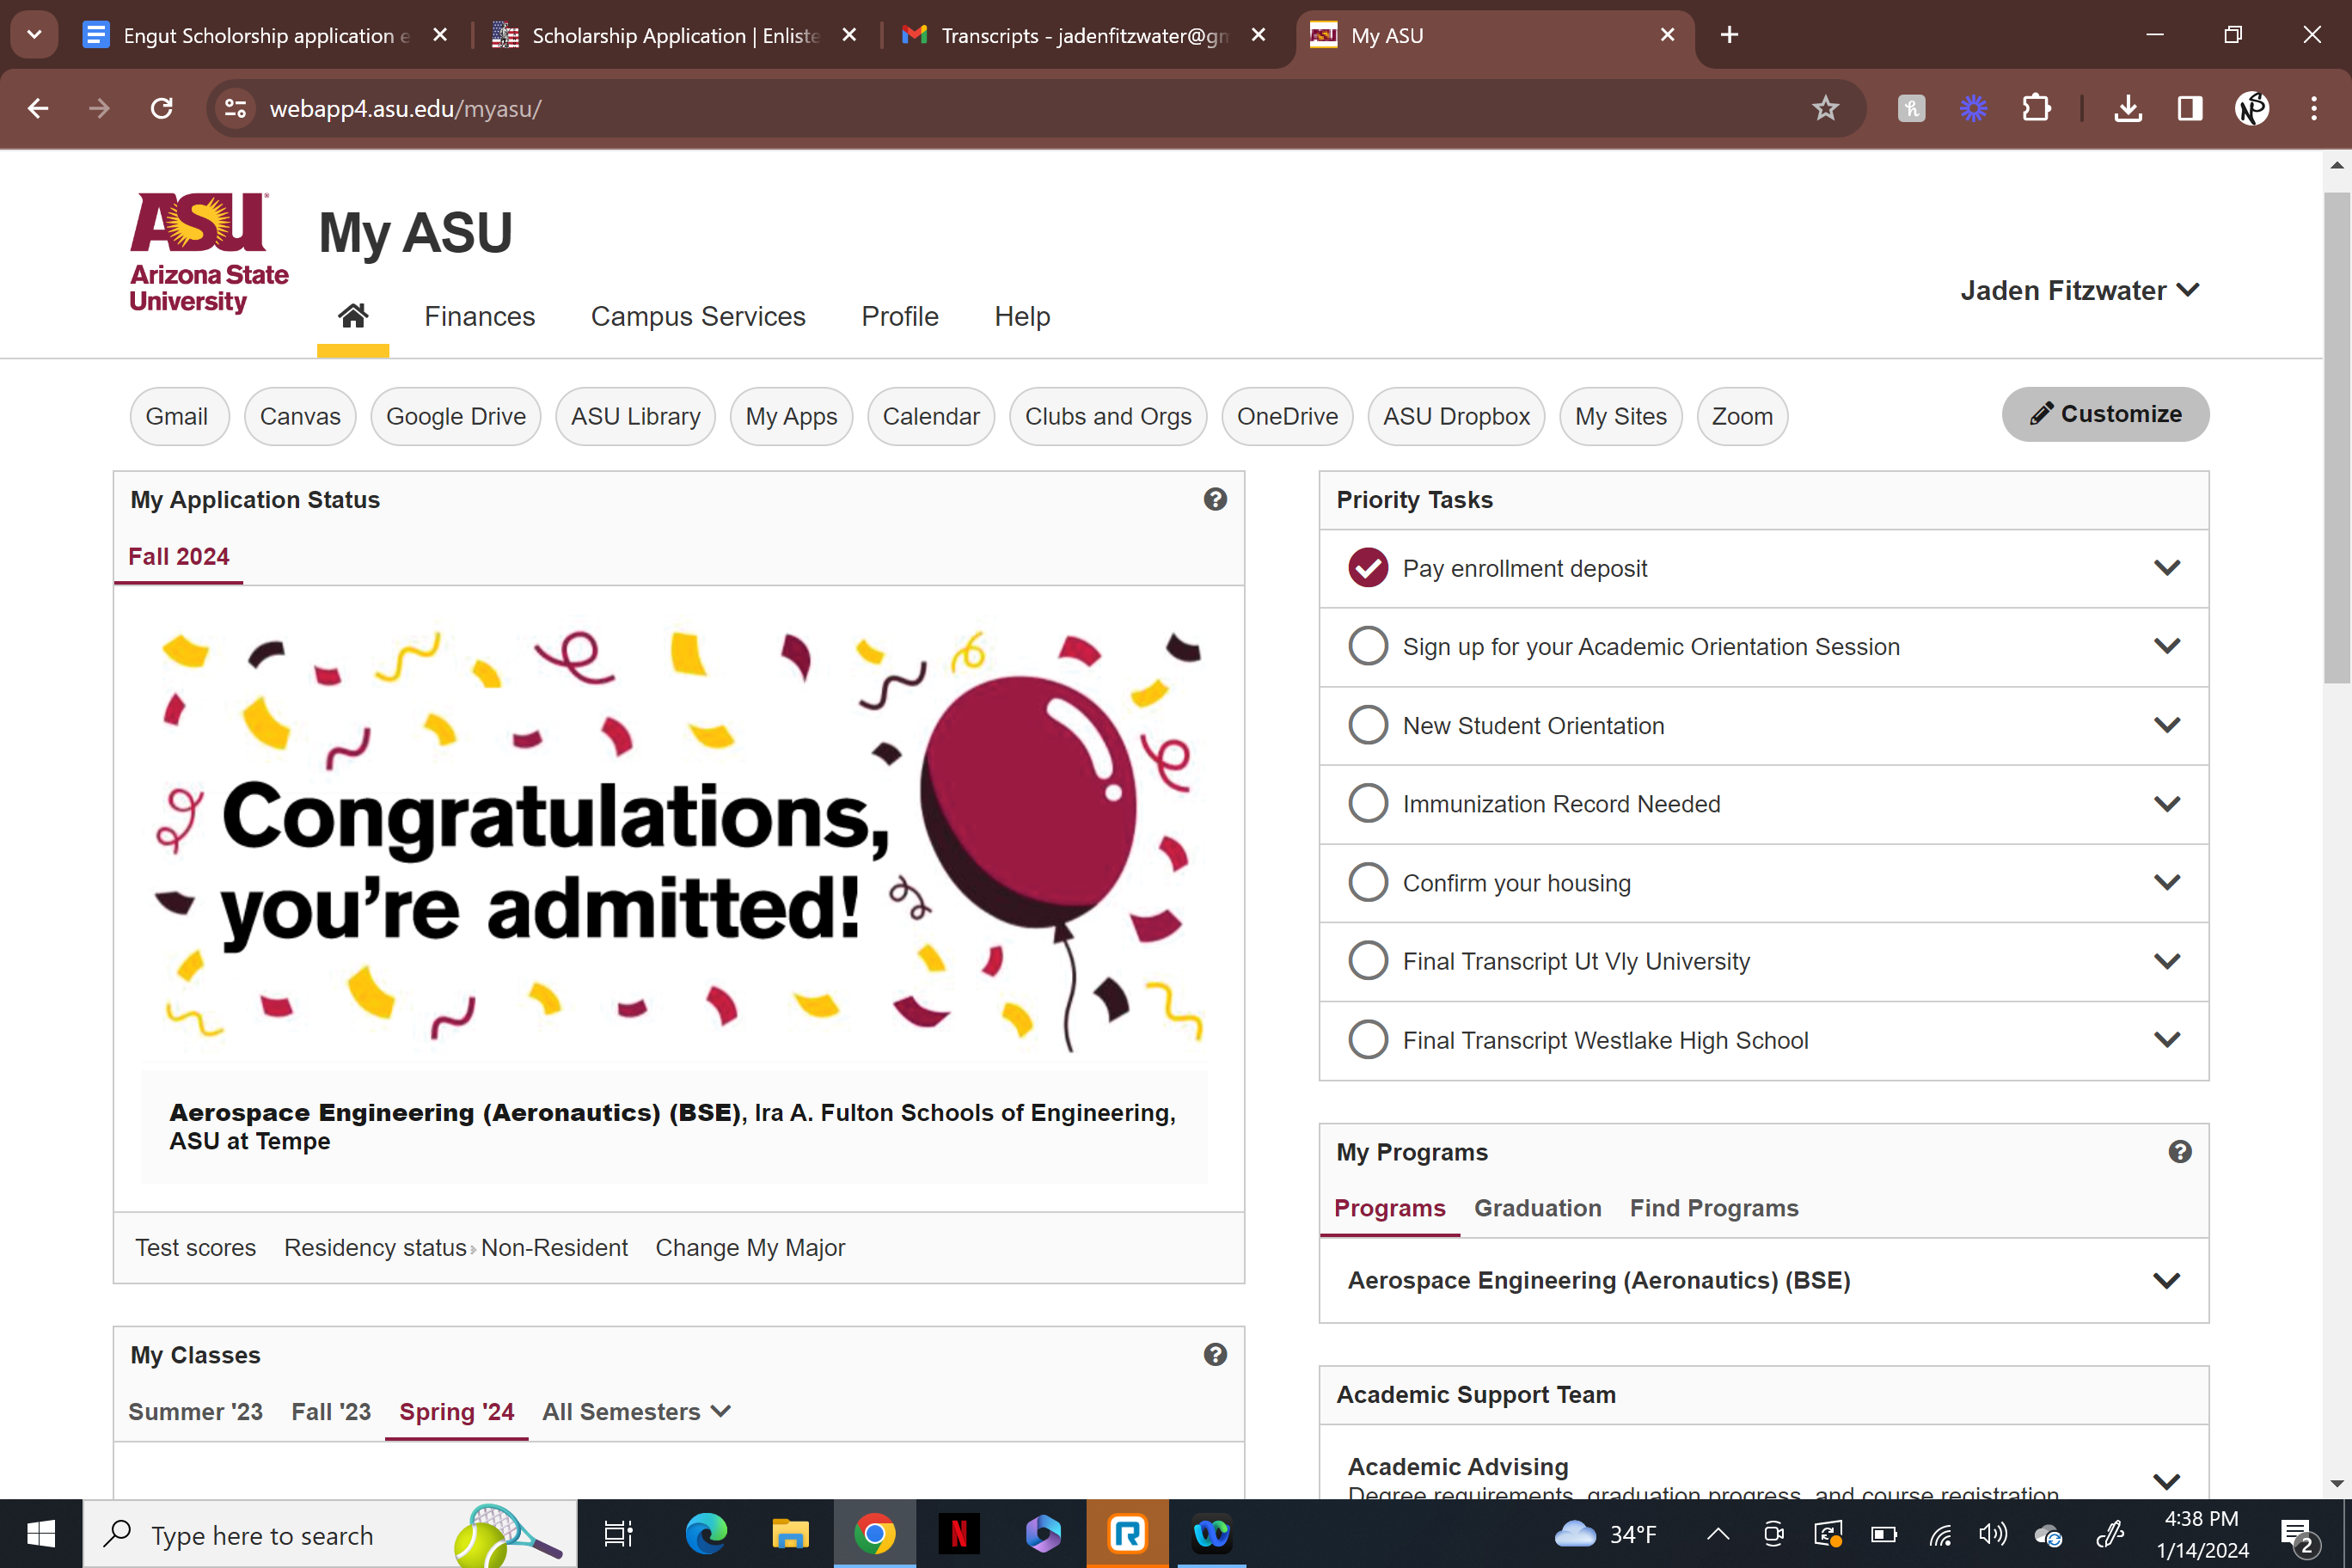Open help for My Application Status
Image resolution: width=2352 pixels, height=1568 pixels.
pyautogui.click(x=1215, y=499)
